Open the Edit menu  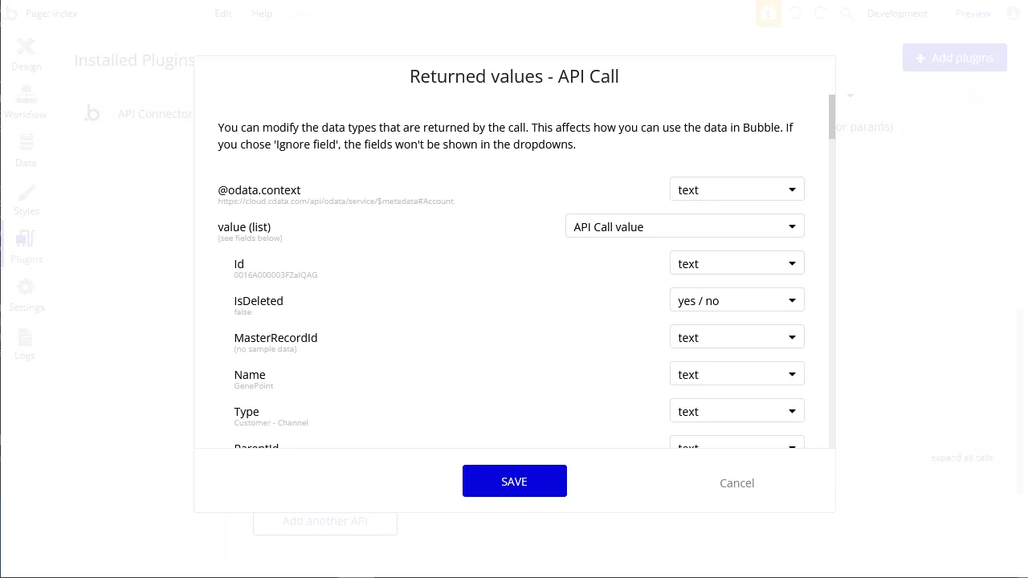point(223,14)
